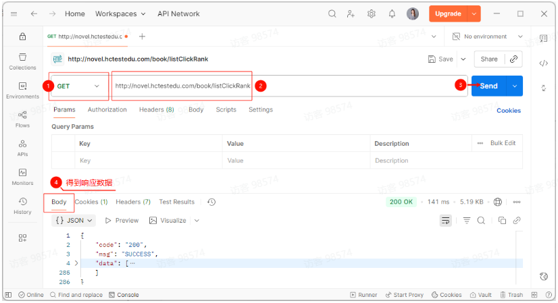Viewport: 558px width, 303px height.
Task: Click the Preview response button
Action: point(122,221)
